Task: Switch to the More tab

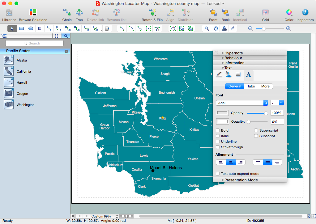Action: coord(265,87)
